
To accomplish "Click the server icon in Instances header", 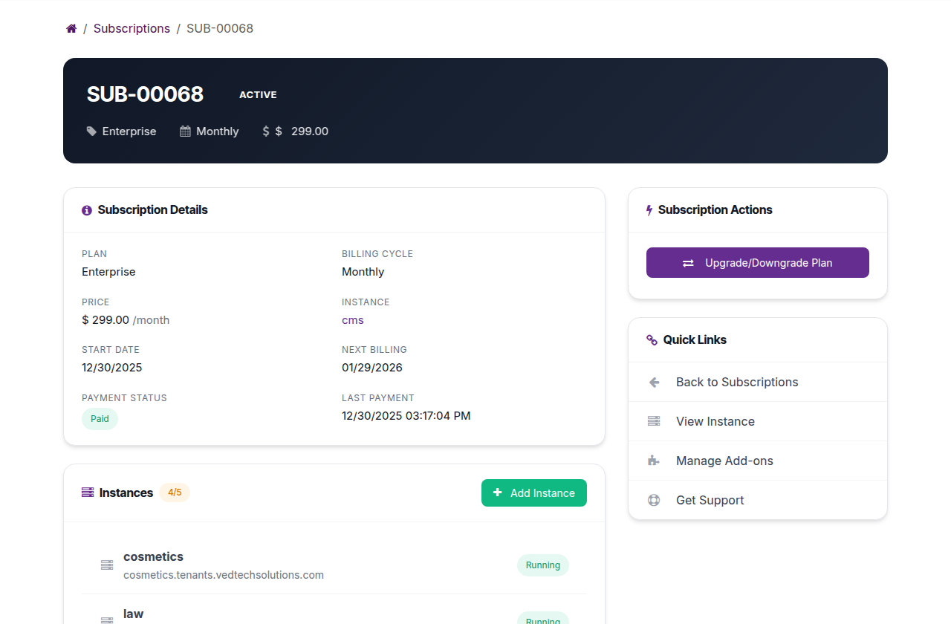I will [x=88, y=493].
